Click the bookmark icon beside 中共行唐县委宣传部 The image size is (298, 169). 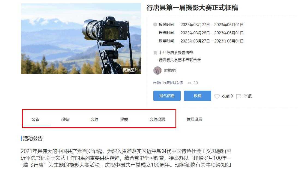point(155,53)
